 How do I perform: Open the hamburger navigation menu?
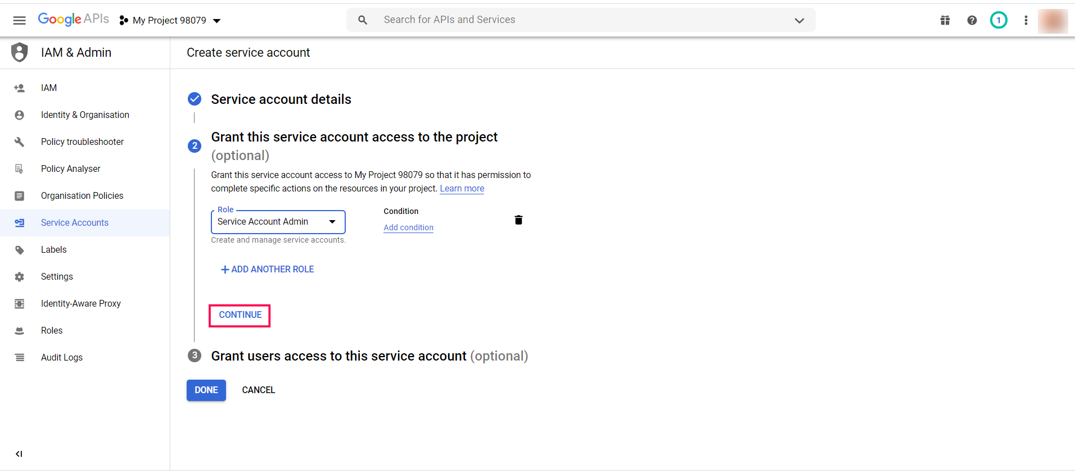pyautogui.click(x=20, y=21)
